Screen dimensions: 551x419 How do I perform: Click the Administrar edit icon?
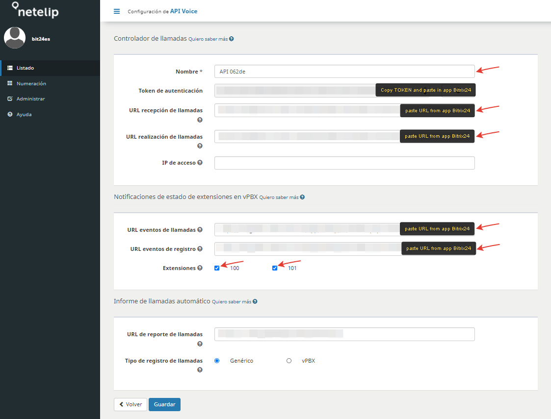click(x=10, y=99)
